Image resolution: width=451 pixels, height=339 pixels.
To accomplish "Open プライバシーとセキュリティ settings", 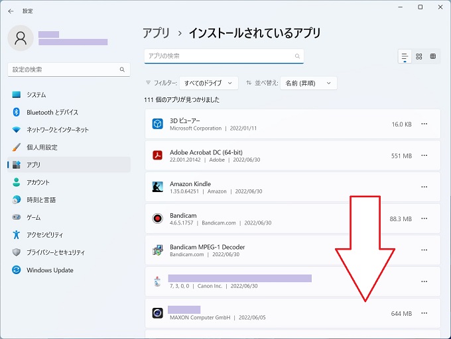I will point(69,252).
